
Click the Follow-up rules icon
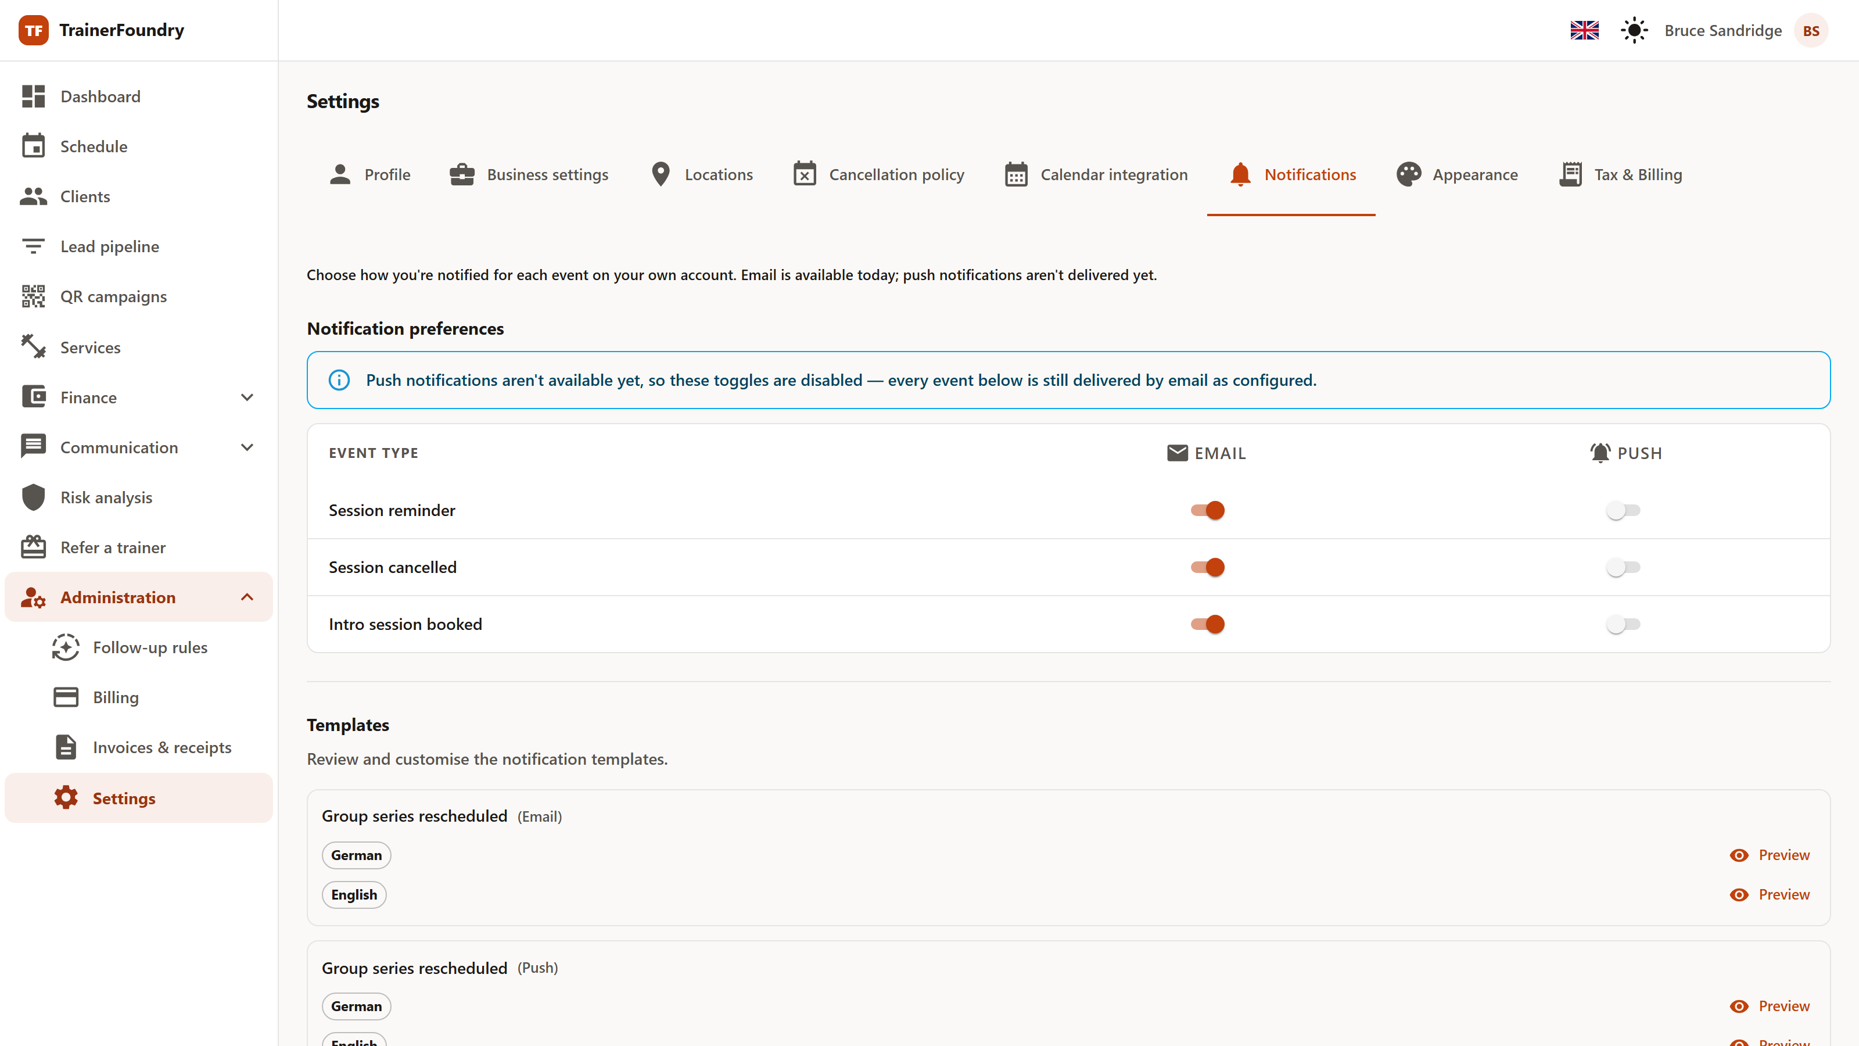(x=66, y=647)
